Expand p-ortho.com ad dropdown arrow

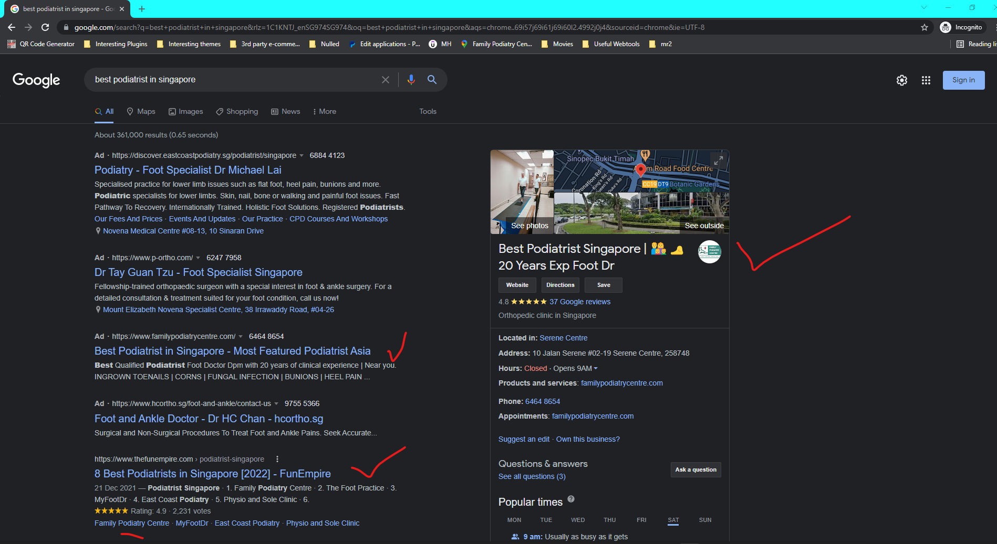tap(198, 258)
